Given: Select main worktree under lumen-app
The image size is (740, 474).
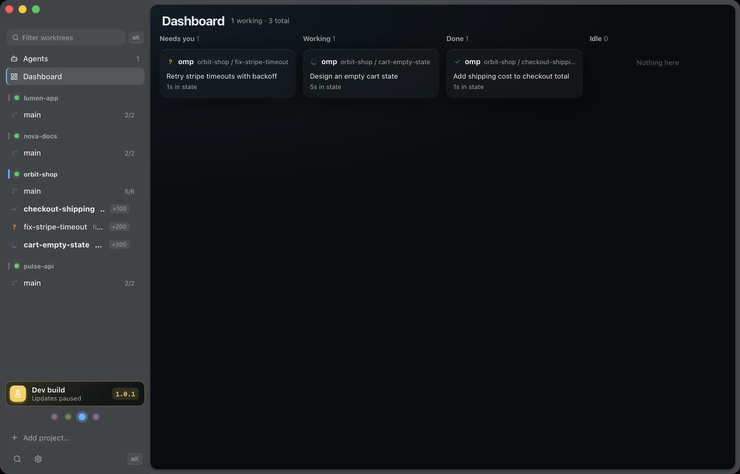Looking at the screenshot, I should click(x=75, y=115).
